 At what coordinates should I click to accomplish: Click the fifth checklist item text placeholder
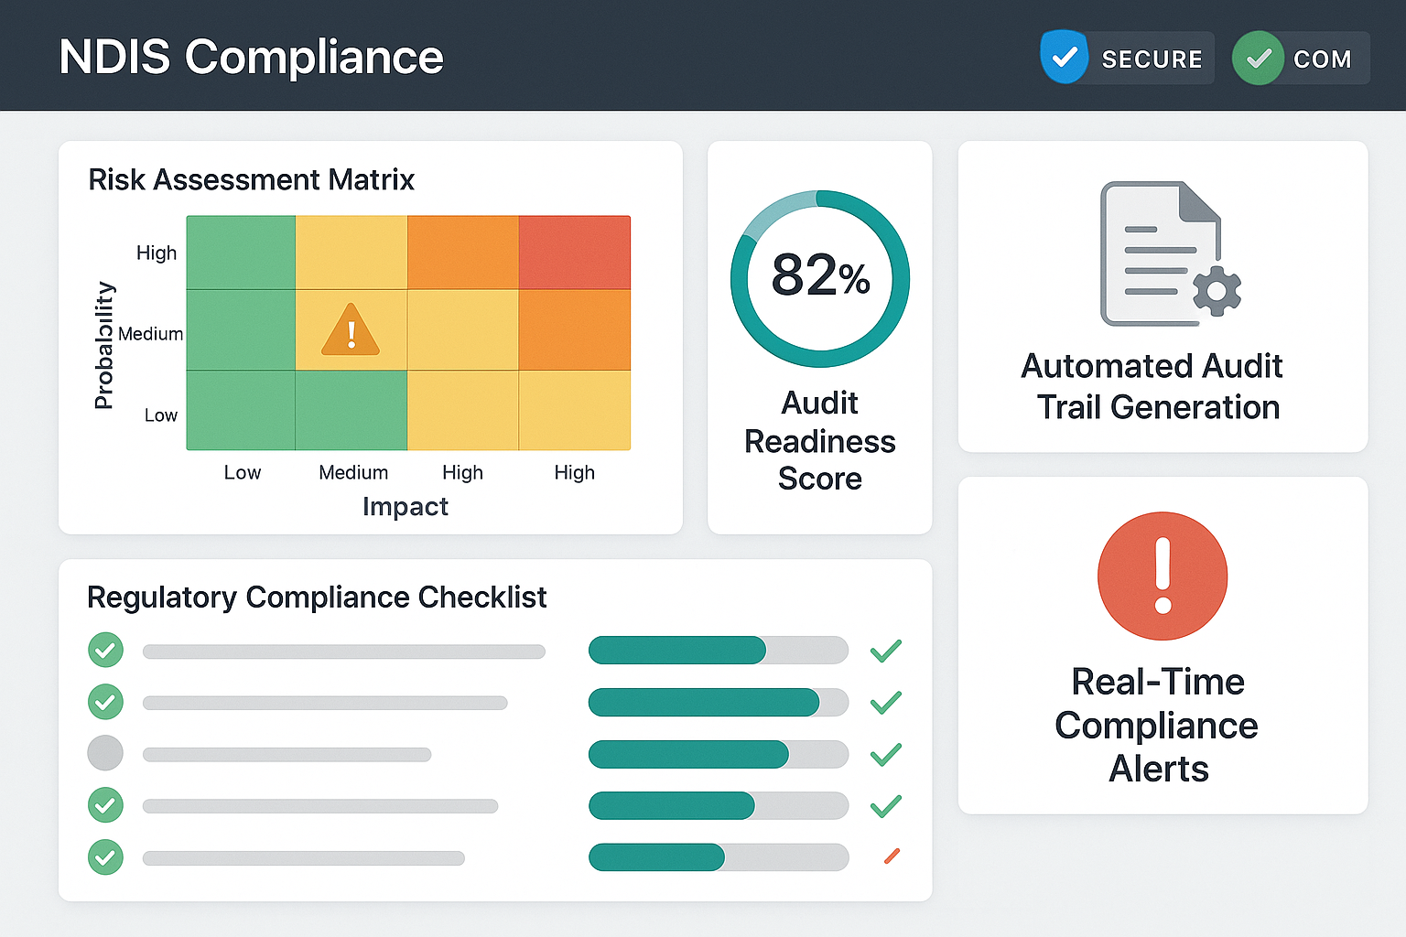tap(304, 858)
